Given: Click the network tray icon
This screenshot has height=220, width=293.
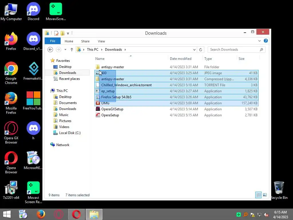Looking at the screenshot, I should (259, 215).
